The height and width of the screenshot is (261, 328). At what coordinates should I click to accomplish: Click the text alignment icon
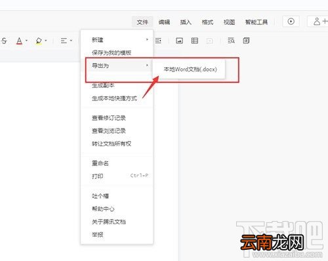pyautogui.click(x=64, y=41)
